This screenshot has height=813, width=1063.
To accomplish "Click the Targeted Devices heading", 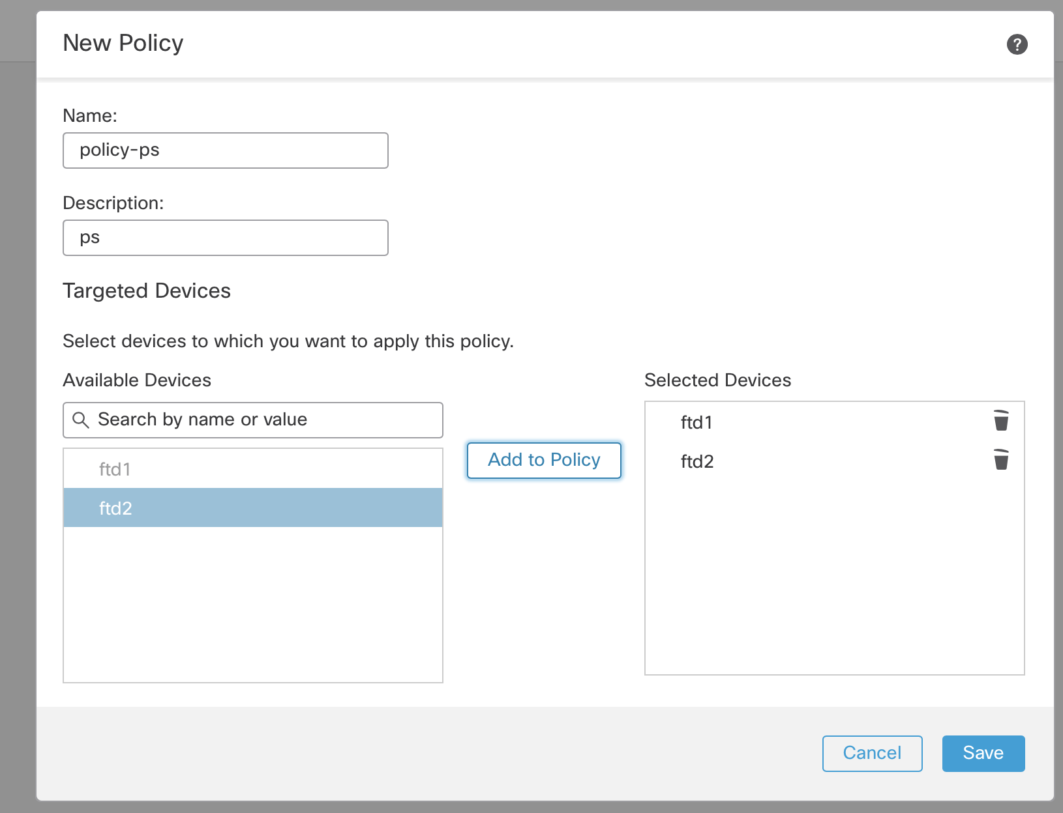I will tap(147, 291).
